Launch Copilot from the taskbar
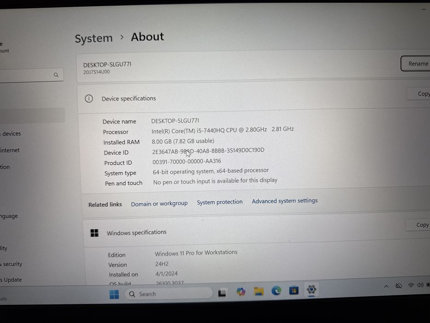The width and height of the screenshot is (430, 323). (x=241, y=292)
